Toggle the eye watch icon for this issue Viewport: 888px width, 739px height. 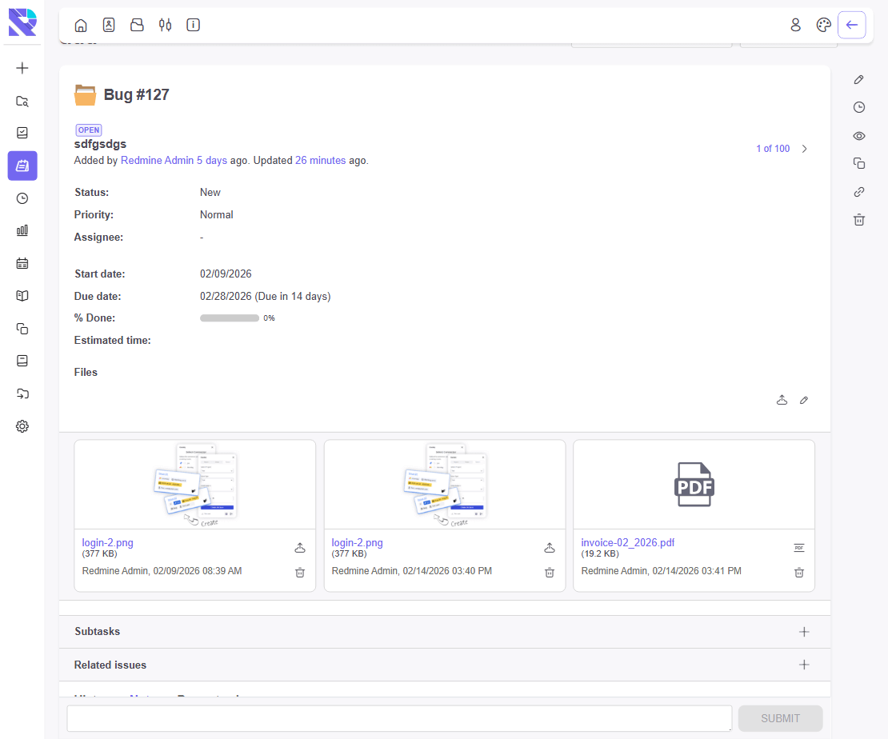click(x=858, y=136)
